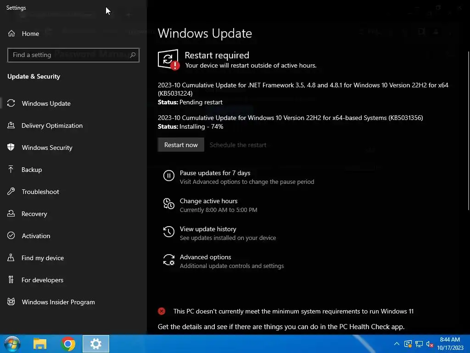Click the network tray icon
The width and height of the screenshot is (470, 353).
pyautogui.click(x=419, y=344)
